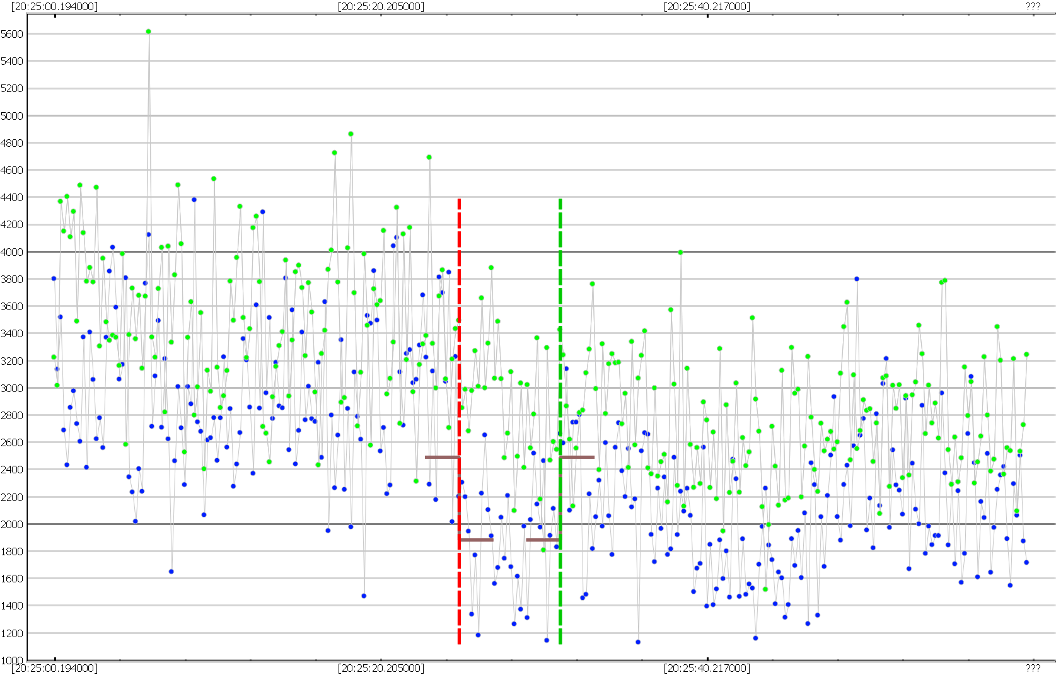Click the 1600 y-axis value
The image size is (1056, 675).
(x=12, y=579)
